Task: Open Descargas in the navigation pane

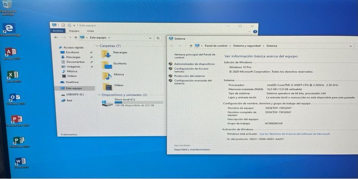Action: tap(71, 57)
